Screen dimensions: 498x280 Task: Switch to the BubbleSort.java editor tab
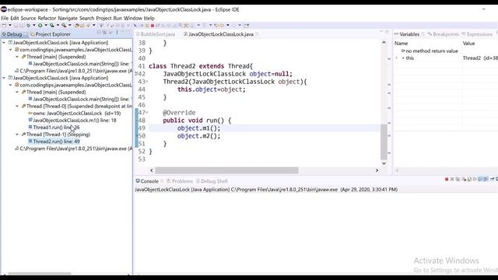coord(156,34)
